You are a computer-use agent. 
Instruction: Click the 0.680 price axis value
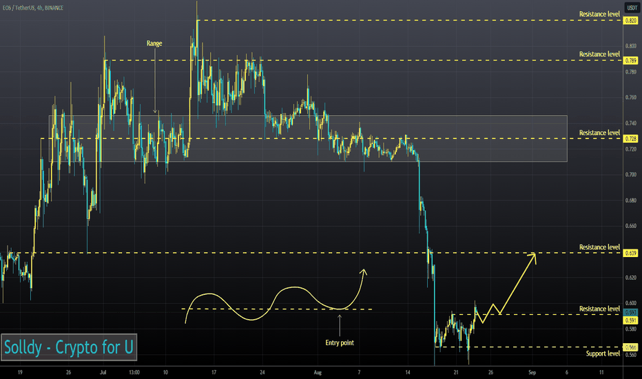coord(630,201)
